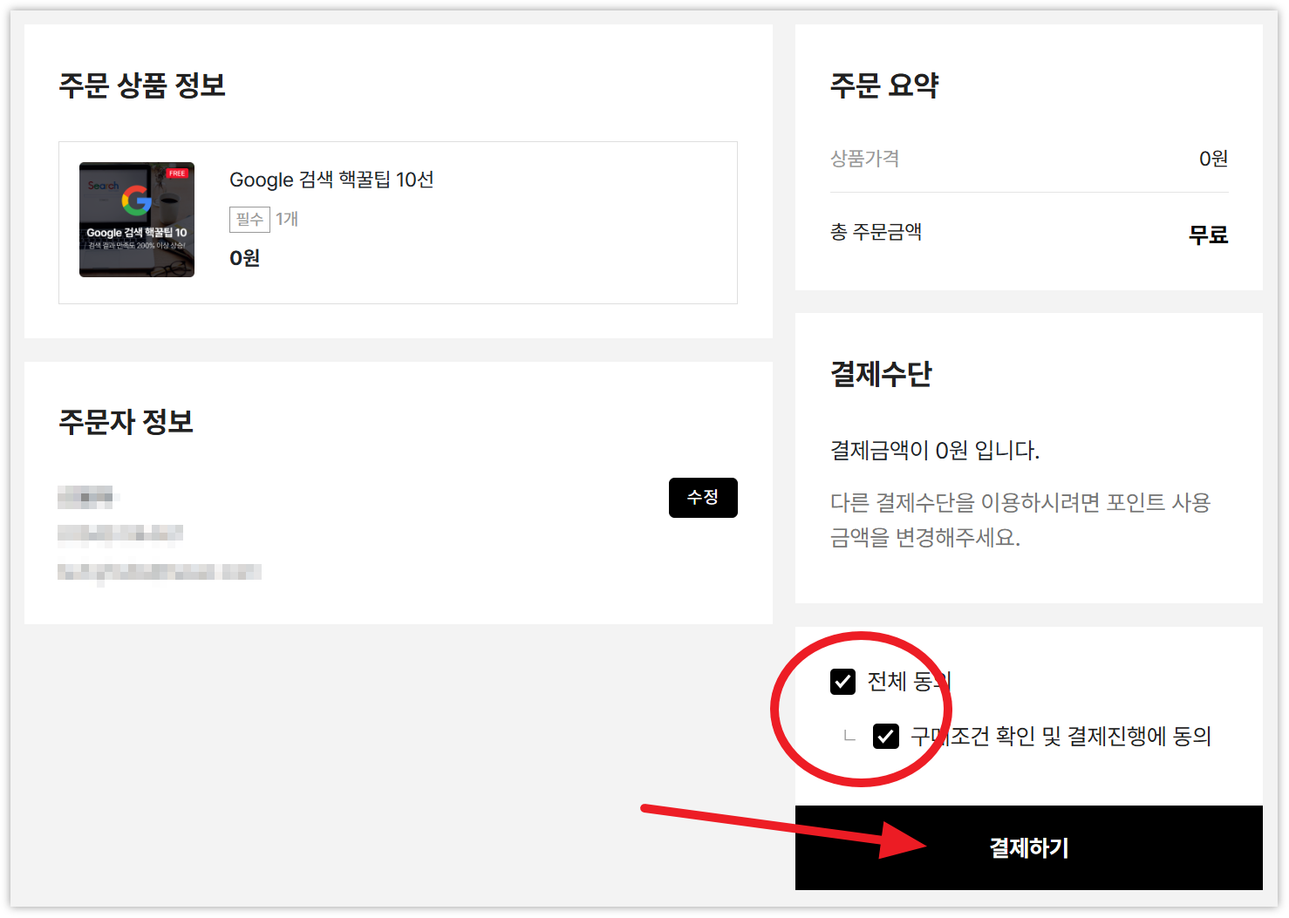Screen dimensions: 1289x918
Task: Click the 다른 결제수단을 이용하시려면 notice text
Action: point(1020,520)
